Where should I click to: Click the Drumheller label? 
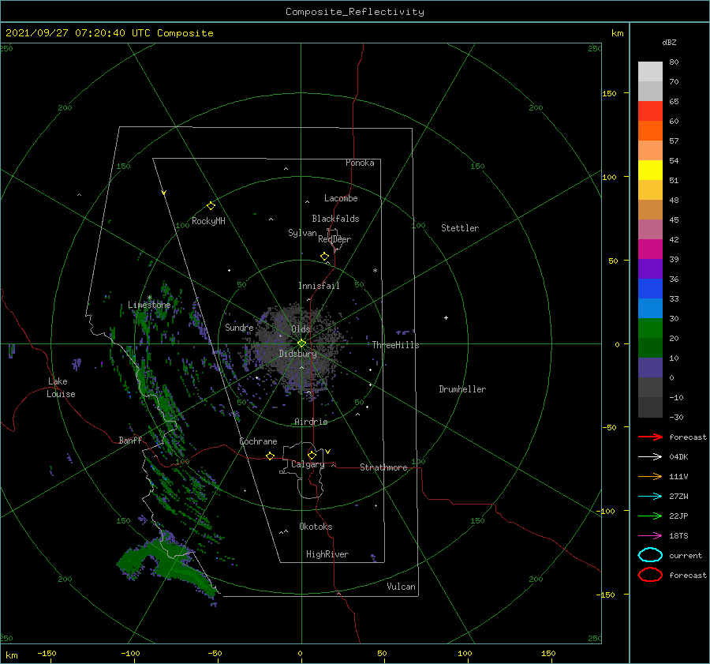462,389
